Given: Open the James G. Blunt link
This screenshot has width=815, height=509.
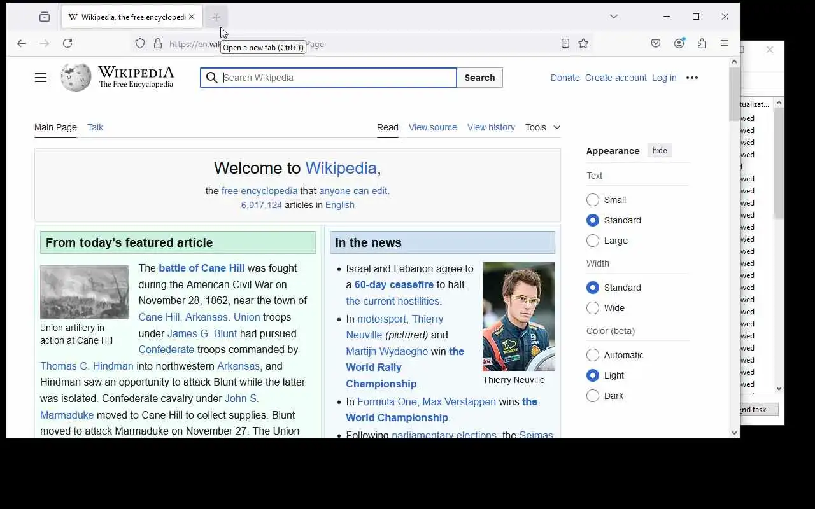Looking at the screenshot, I should (202, 333).
